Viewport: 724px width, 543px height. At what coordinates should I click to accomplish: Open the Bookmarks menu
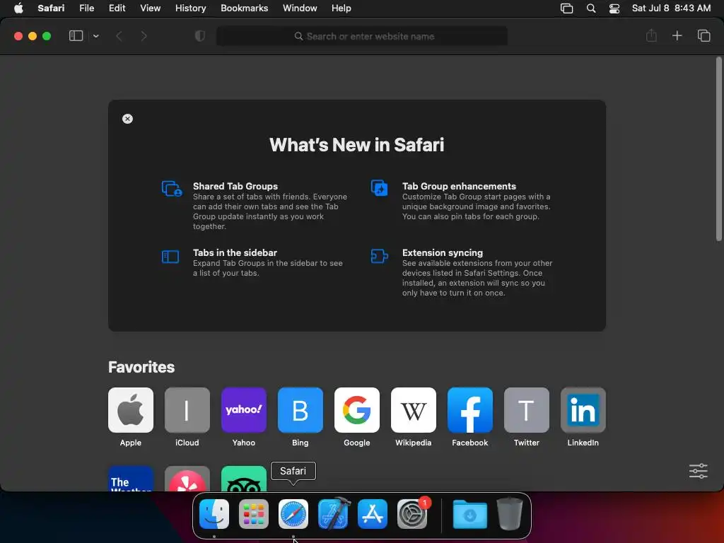(x=244, y=8)
